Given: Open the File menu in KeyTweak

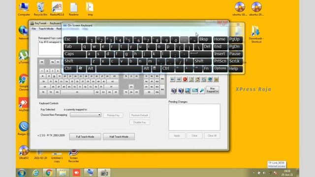Looking at the screenshot, I should click(33, 29).
